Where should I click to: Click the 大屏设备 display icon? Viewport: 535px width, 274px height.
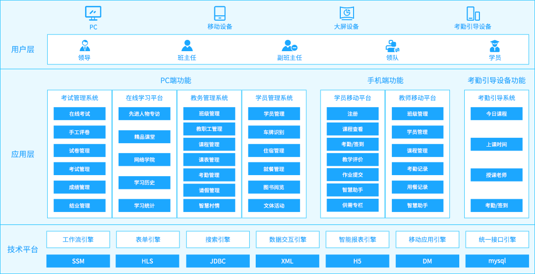click(x=347, y=13)
